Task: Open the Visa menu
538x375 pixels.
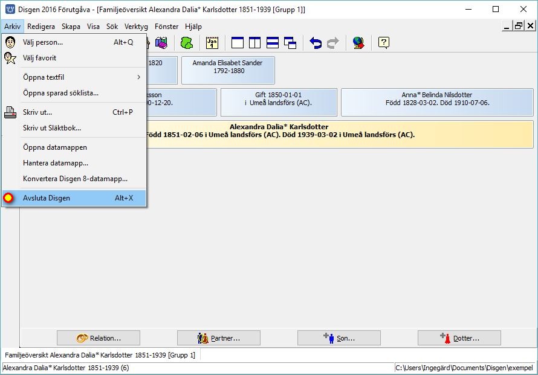Action: pos(93,27)
